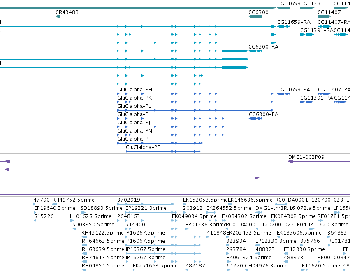350x272 pixels.
Task: Select protein GluClalpha-PK
Action: pos(195,102)
